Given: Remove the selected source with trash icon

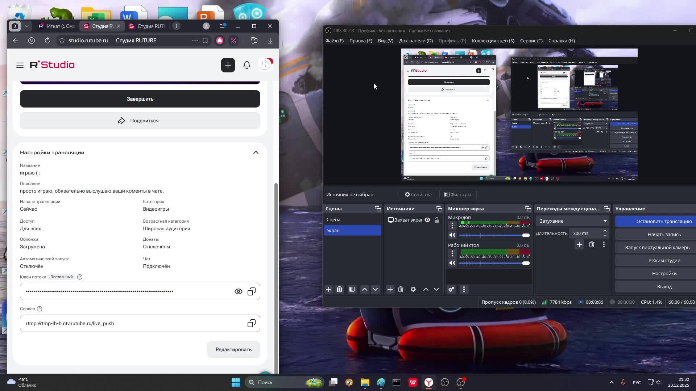Looking at the screenshot, I should tap(401, 289).
